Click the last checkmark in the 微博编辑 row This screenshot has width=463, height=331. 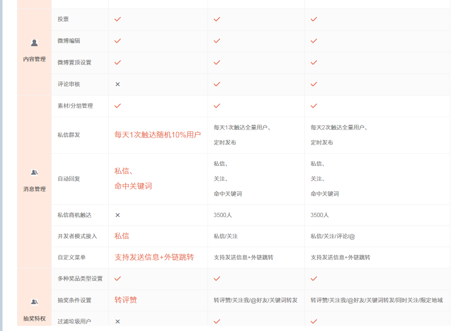point(313,41)
